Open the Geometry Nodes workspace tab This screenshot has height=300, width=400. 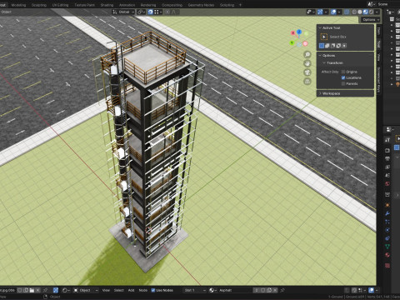[201, 5]
